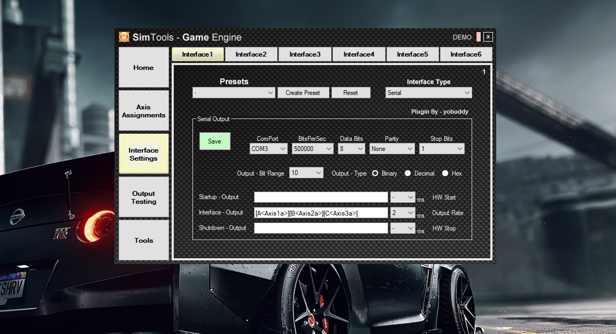This screenshot has width=616, height=334.
Task: Open the Interface Settings section
Action: pyautogui.click(x=144, y=154)
